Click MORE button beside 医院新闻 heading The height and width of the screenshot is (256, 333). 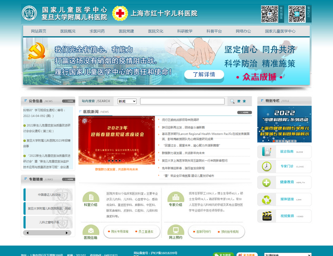pos(245,112)
